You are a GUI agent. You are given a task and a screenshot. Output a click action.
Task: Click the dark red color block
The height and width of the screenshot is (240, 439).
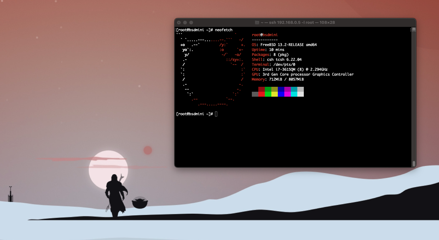pyautogui.click(x=261, y=89)
